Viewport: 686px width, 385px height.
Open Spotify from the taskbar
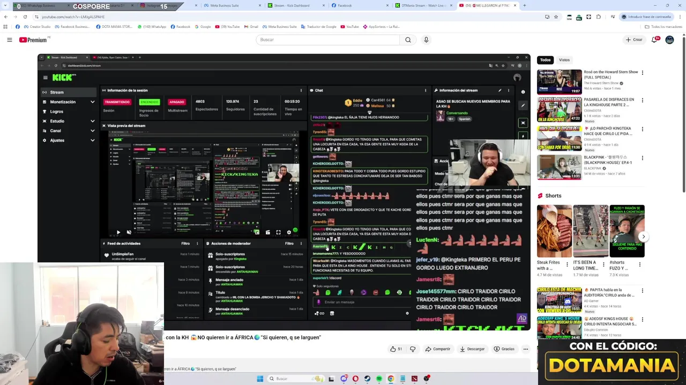[379, 379]
